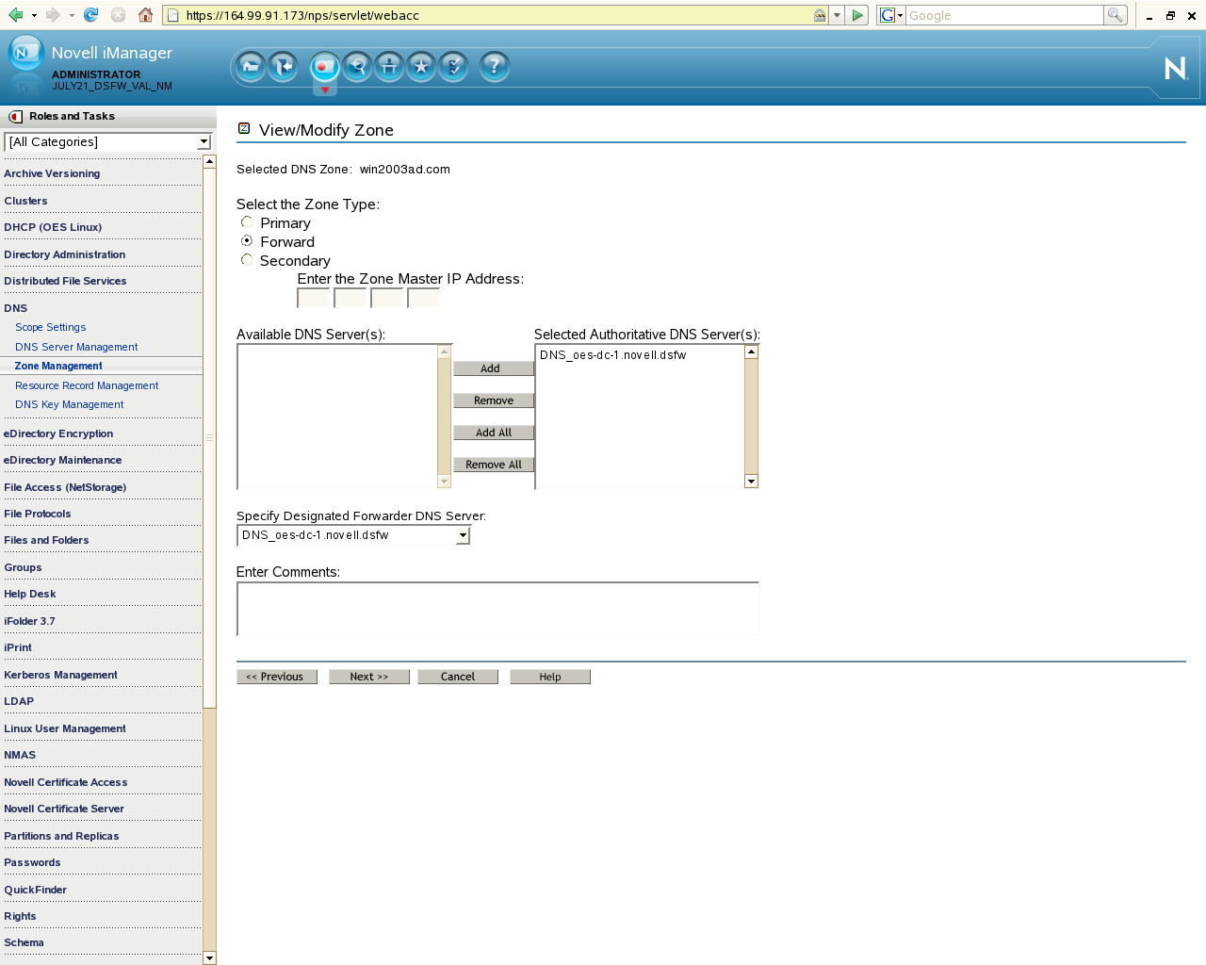Expand Partitions and Replicas role
The image size is (1206, 965).
61,836
